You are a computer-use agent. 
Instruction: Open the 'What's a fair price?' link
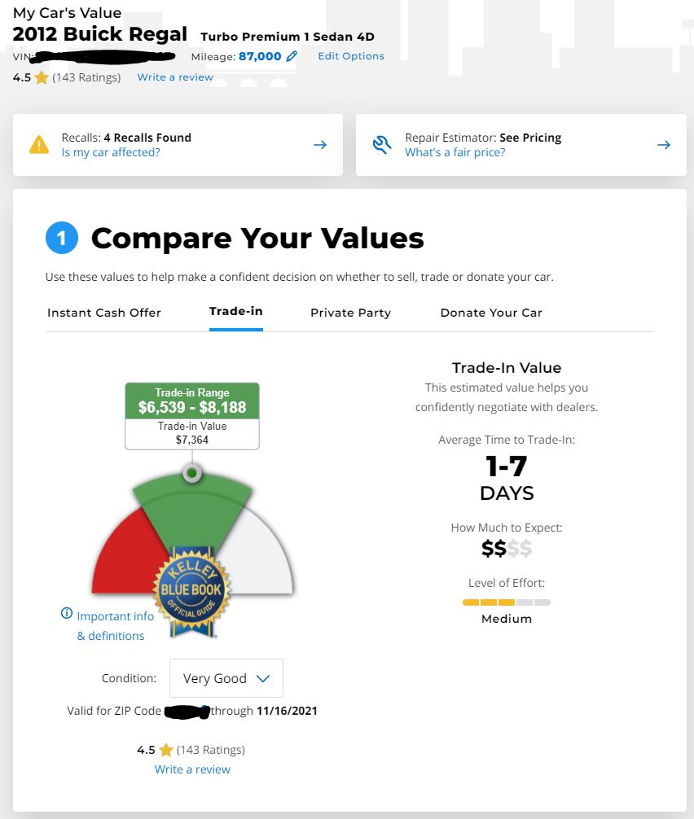click(x=455, y=152)
